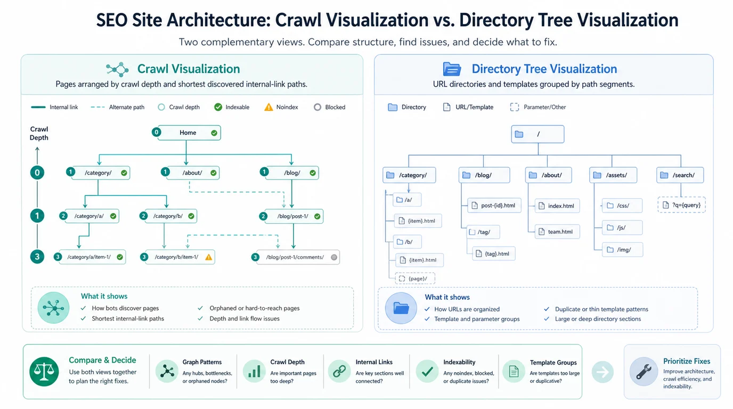Select the post-{id}.html template
Viewport: 733px width, 409px height.
[494, 206]
